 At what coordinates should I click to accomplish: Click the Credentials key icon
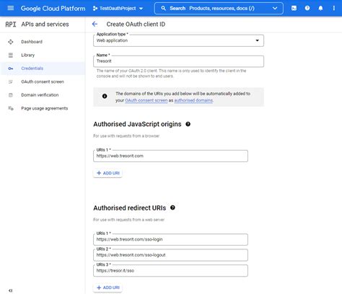pos(11,68)
